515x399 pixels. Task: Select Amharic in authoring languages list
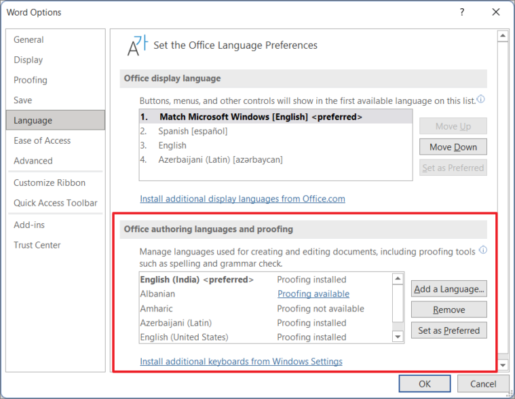tap(266, 308)
